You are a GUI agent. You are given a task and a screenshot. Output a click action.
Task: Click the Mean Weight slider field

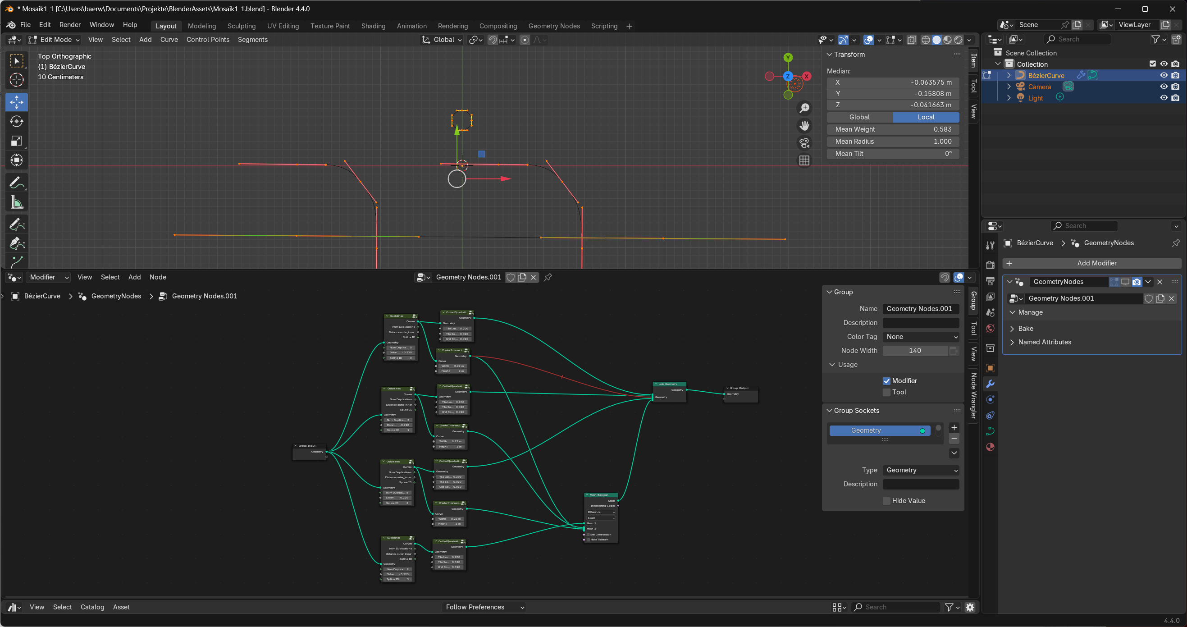tap(893, 129)
